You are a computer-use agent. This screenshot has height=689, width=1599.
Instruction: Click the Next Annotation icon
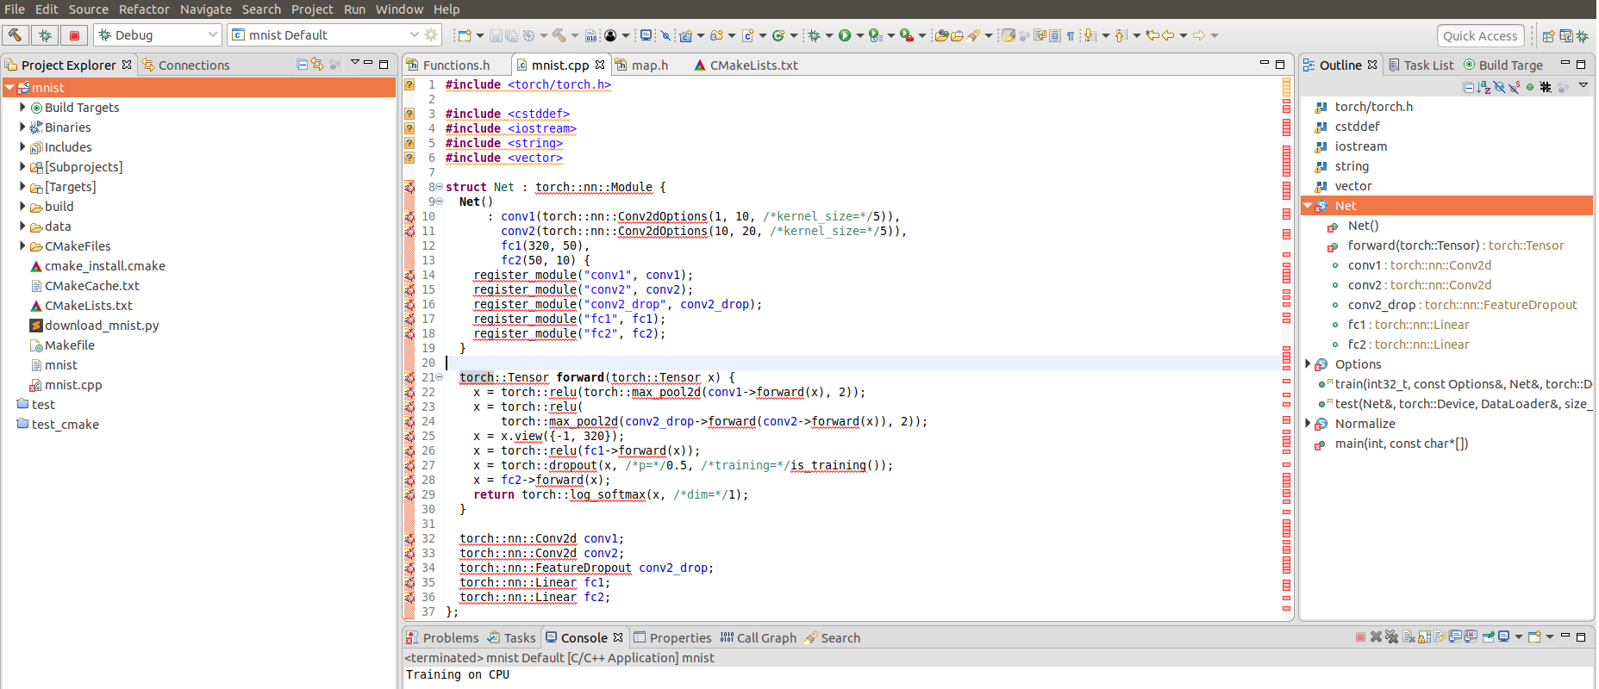tap(1089, 35)
